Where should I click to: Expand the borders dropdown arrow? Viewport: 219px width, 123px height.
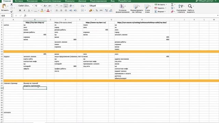(x=39, y=11)
